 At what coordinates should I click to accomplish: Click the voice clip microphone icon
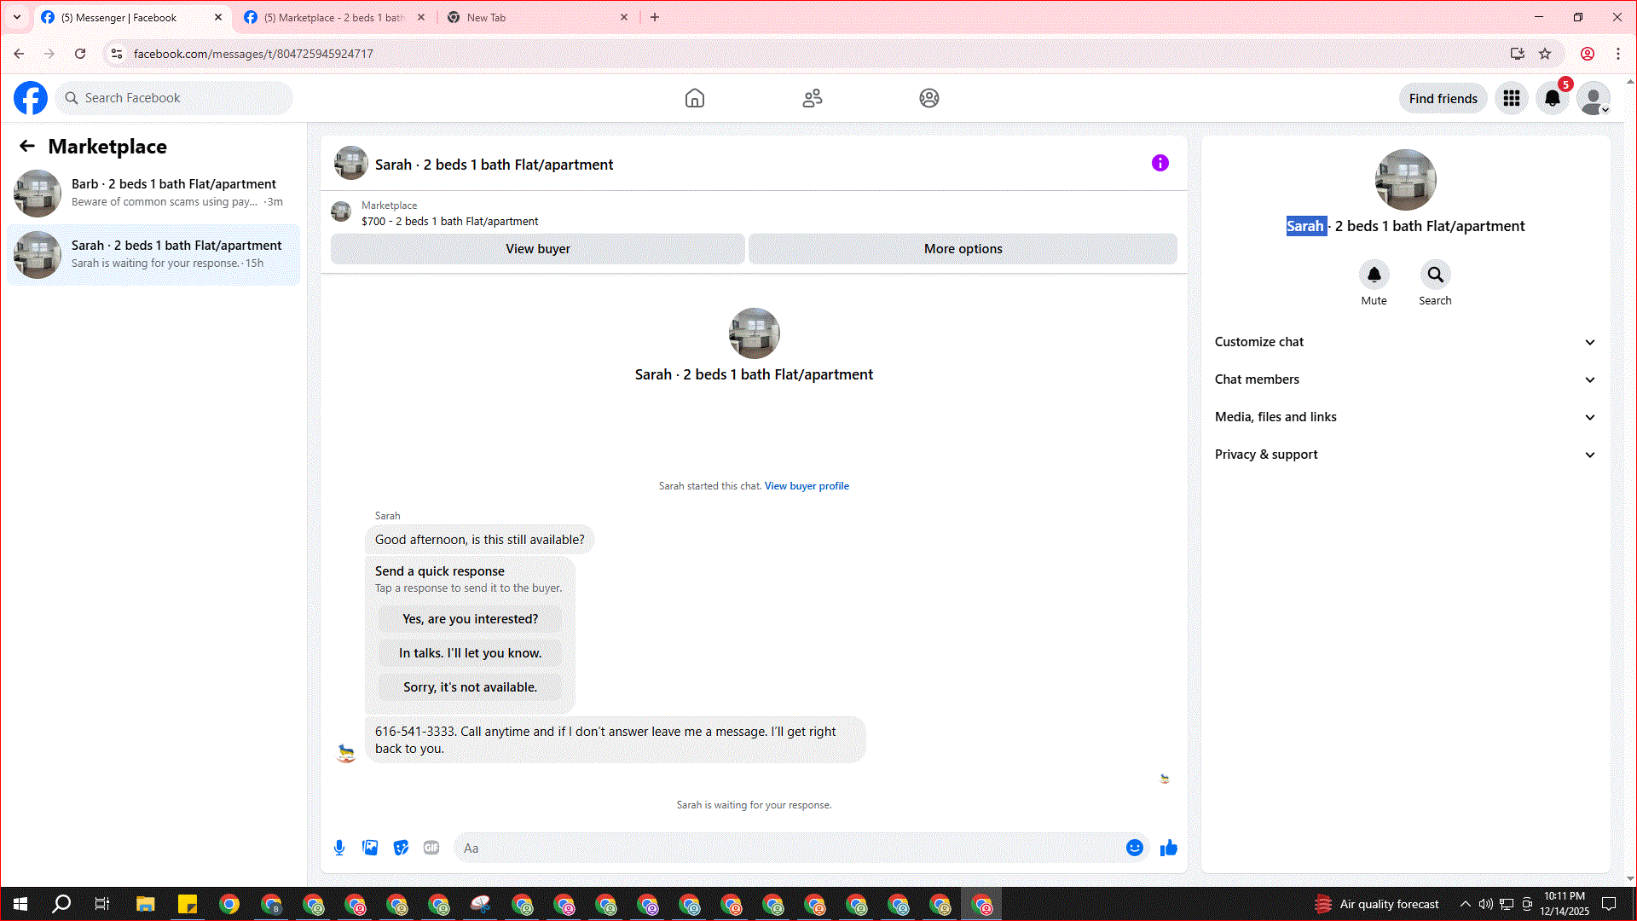pyautogui.click(x=339, y=848)
